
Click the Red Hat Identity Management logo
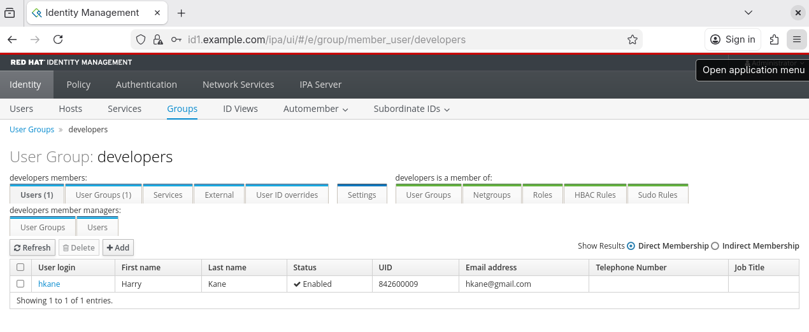[71, 62]
